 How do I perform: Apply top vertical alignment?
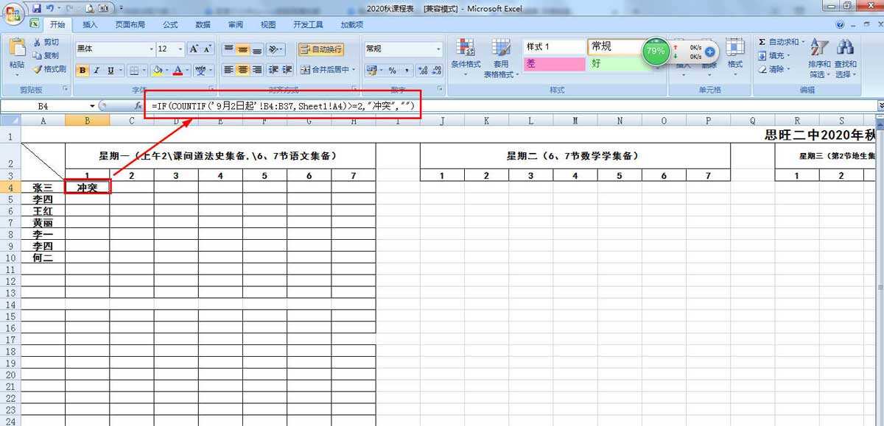229,49
